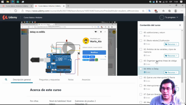This screenshot has width=186, height=105.
Task: Click the Tu progreso circle icon
Action: click(x=162, y=17)
